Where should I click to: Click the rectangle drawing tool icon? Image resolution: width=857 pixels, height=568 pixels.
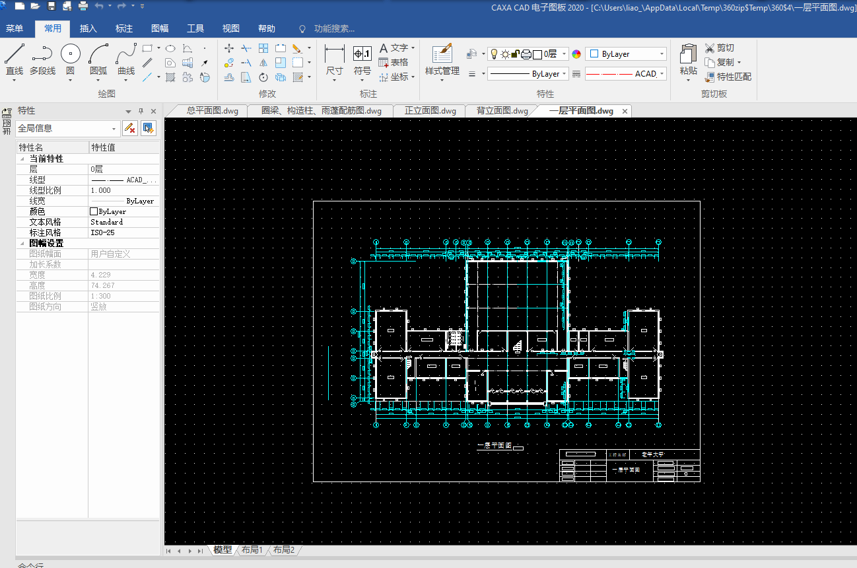pos(148,48)
